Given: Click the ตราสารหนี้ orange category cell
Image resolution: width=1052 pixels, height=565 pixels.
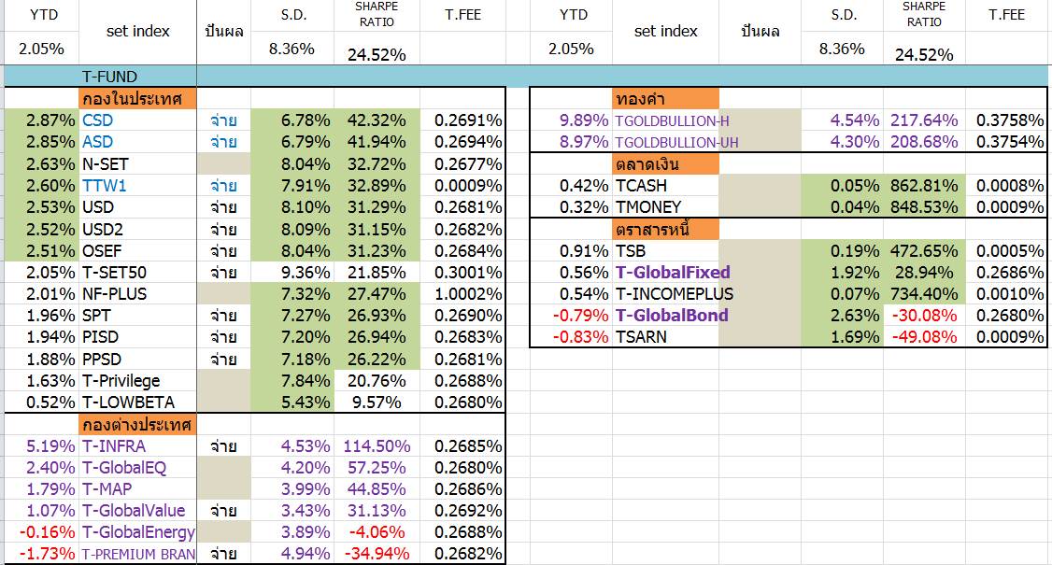Looking at the screenshot, I should point(665,229).
